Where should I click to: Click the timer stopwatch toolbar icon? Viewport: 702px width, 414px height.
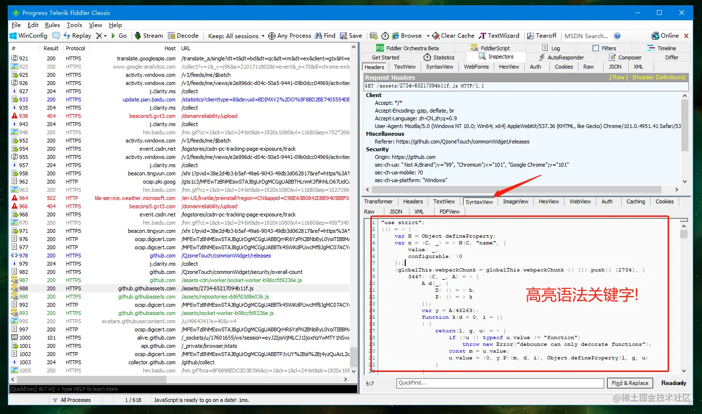[385, 36]
